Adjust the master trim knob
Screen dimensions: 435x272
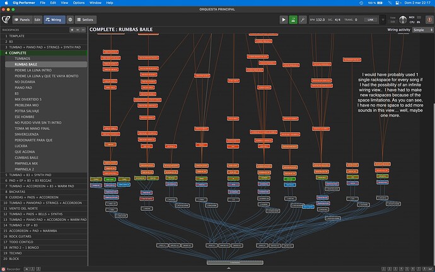(x=403, y=20)
